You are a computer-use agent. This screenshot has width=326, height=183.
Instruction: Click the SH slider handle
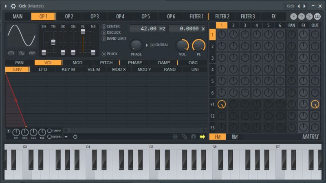click(x=44, y=53)
